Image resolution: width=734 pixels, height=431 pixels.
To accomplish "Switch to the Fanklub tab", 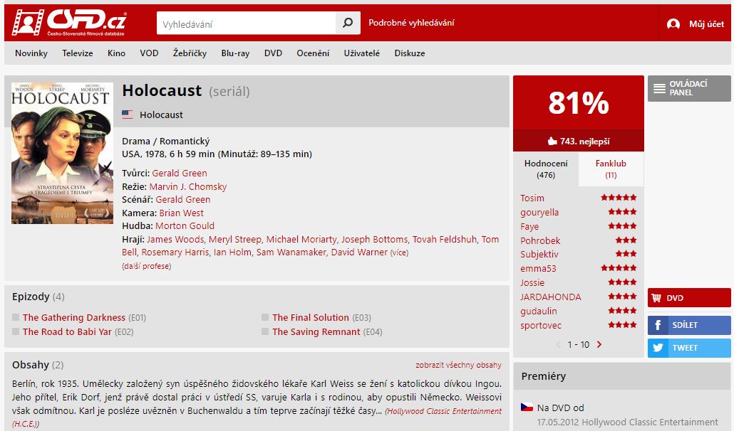I will click(x=611, y=169).
